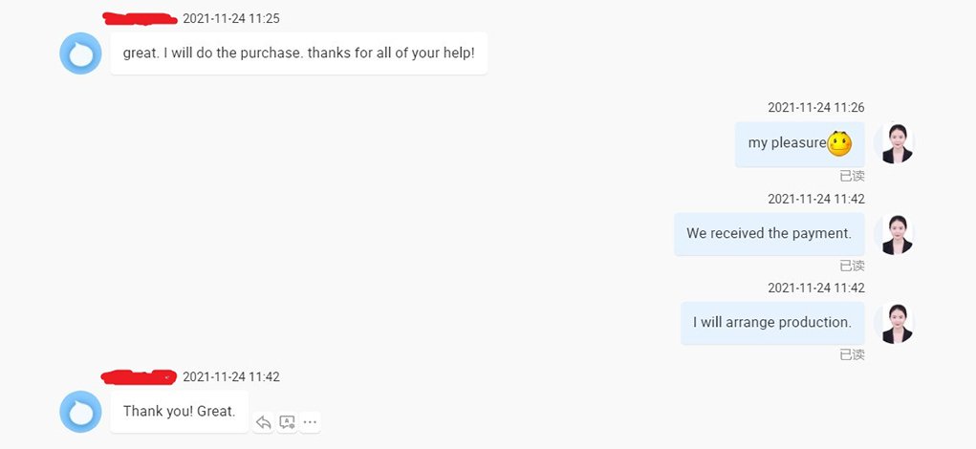Select the "my pleasure" message bubble
Screen dimensions: 976x449
(799, 143)
